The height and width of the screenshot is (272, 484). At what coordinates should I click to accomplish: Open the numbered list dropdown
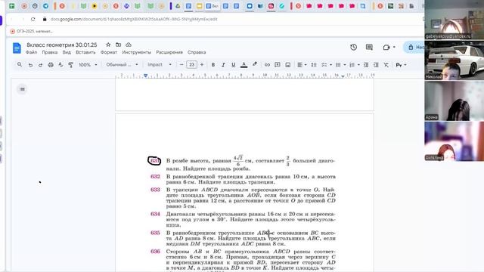pos(354,65)
